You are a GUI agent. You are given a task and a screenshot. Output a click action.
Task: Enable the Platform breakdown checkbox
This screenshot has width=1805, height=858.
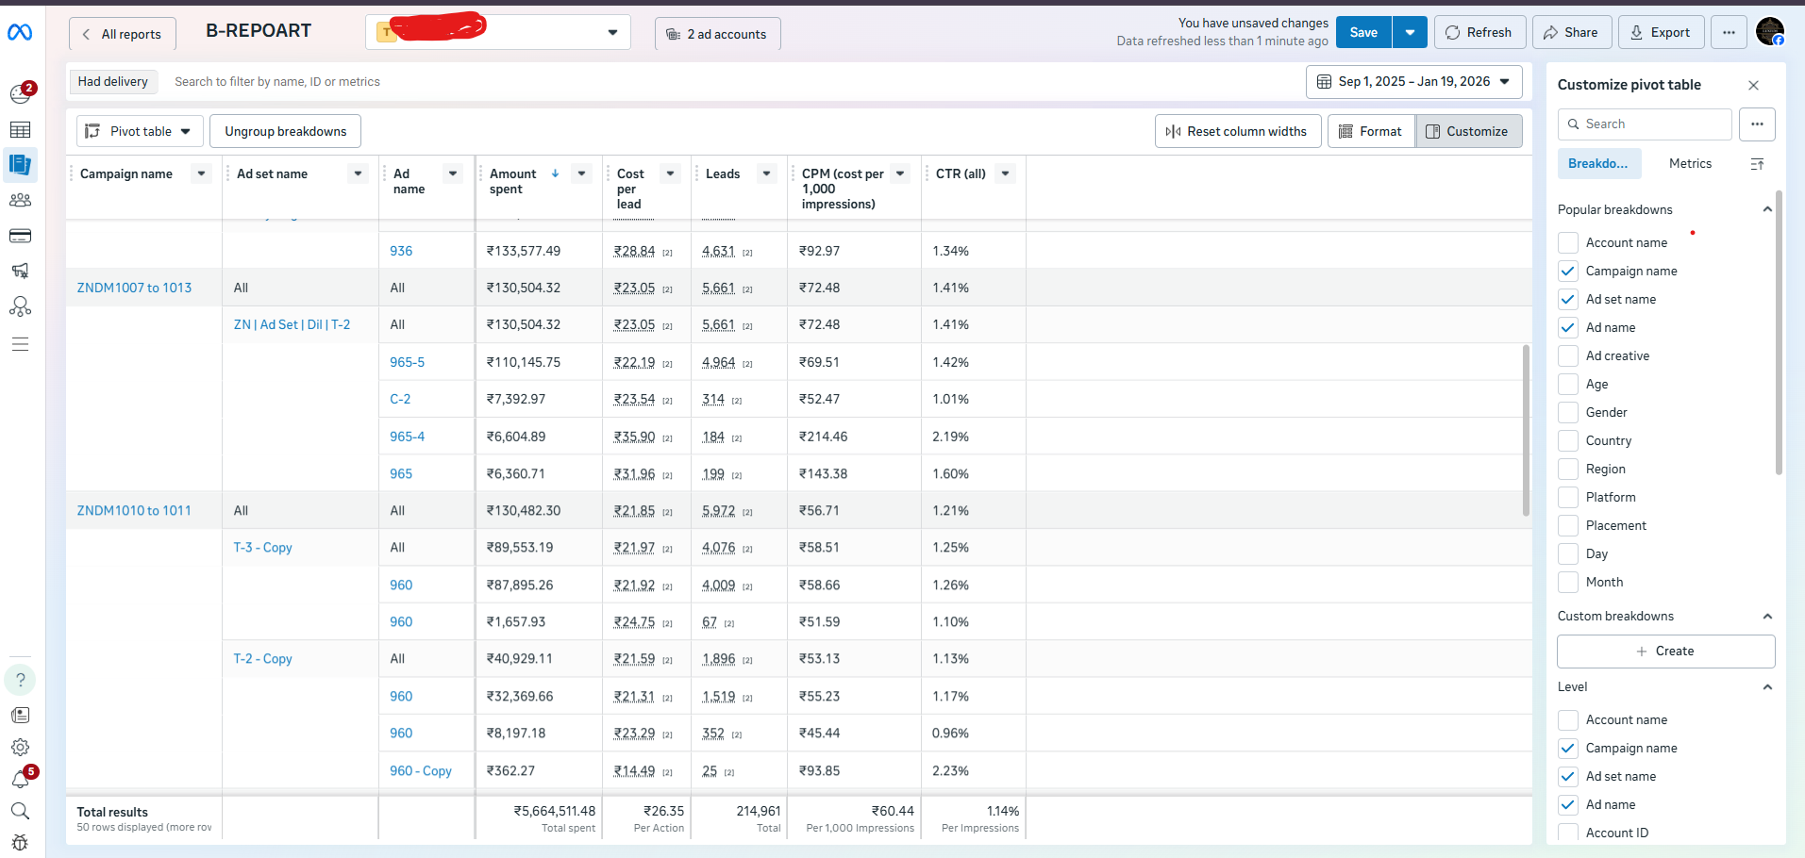point(1567,497)
